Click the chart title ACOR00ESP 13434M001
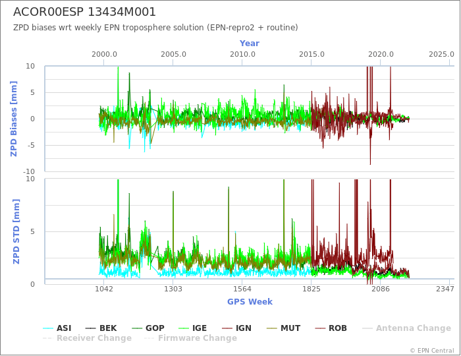This screenshot has height=356, width=461. 84,12
